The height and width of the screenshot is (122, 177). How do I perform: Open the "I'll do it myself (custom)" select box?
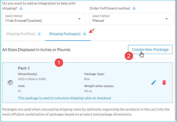[44, 19]
